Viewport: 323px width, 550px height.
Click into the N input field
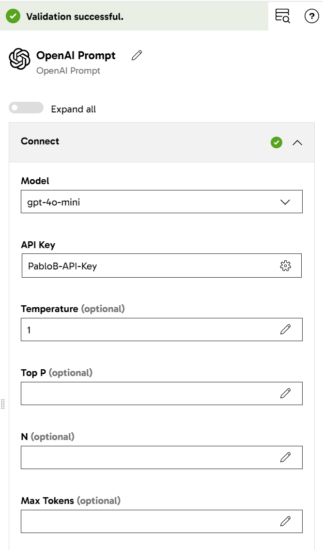pyautogui.click(x=162, y=457)
